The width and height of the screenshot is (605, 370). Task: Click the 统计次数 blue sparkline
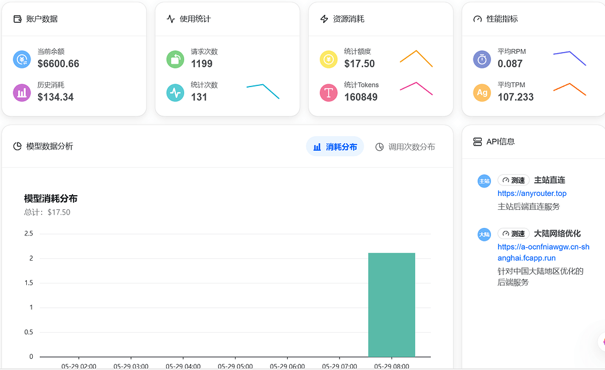coord(263,91)
